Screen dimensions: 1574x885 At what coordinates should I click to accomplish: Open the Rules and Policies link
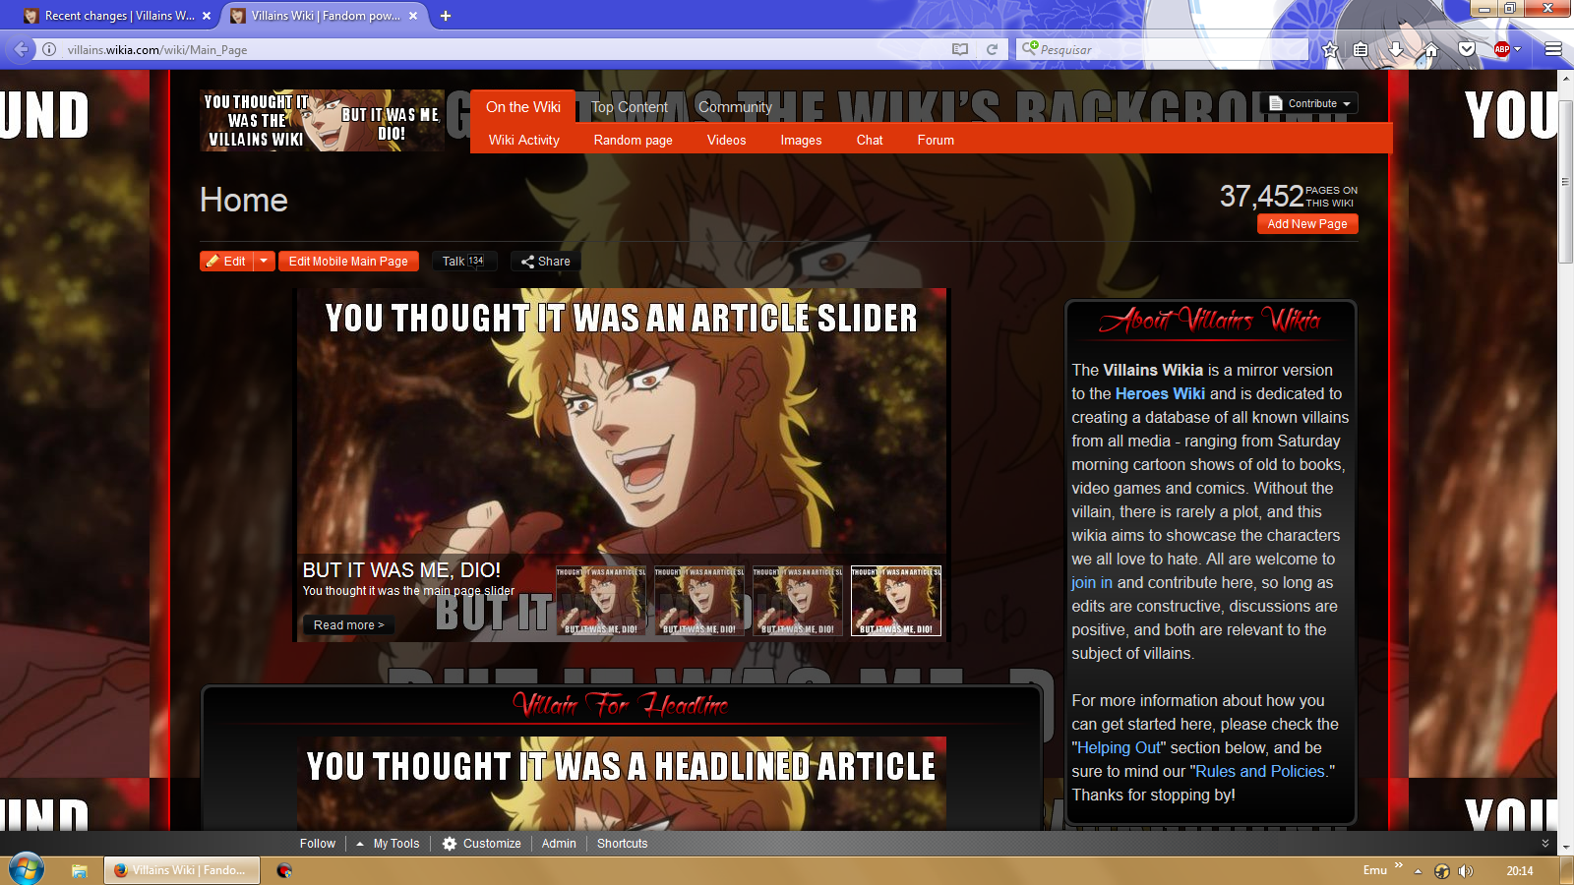[x=1260, y=771]
